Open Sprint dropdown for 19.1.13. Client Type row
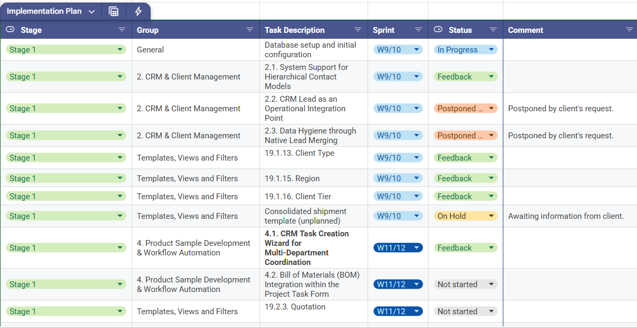Viewport: 637px width, 328px height. [x=398, y=158]
